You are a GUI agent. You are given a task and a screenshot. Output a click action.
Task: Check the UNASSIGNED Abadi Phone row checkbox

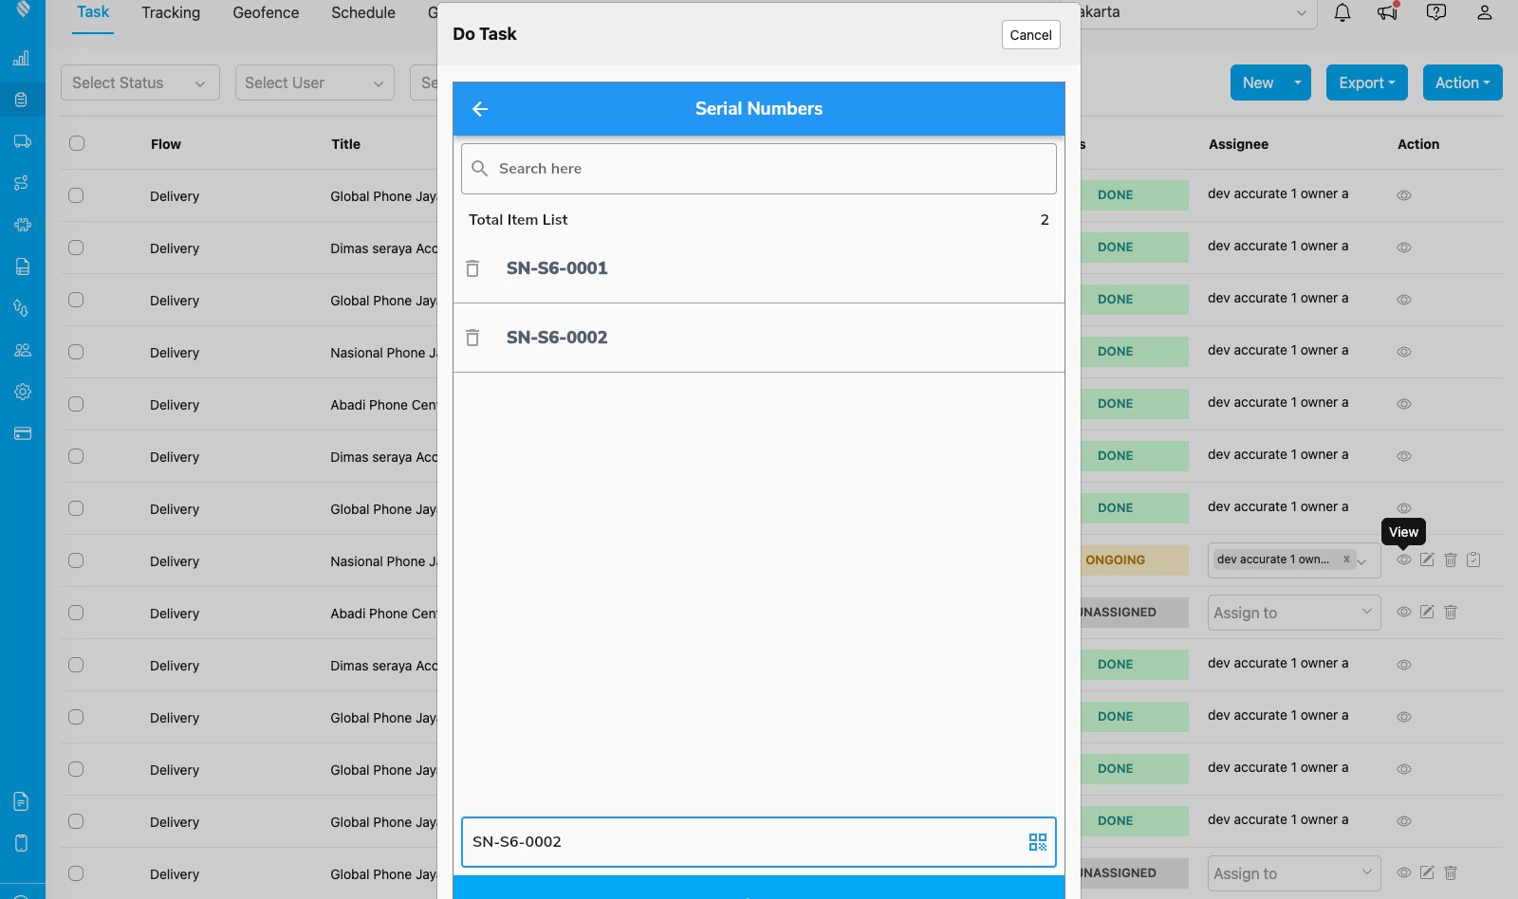click(76, 613)
